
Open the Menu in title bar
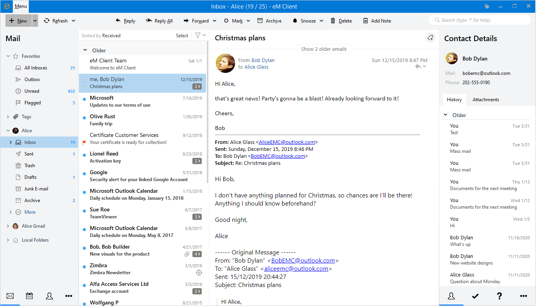point(21,6)
